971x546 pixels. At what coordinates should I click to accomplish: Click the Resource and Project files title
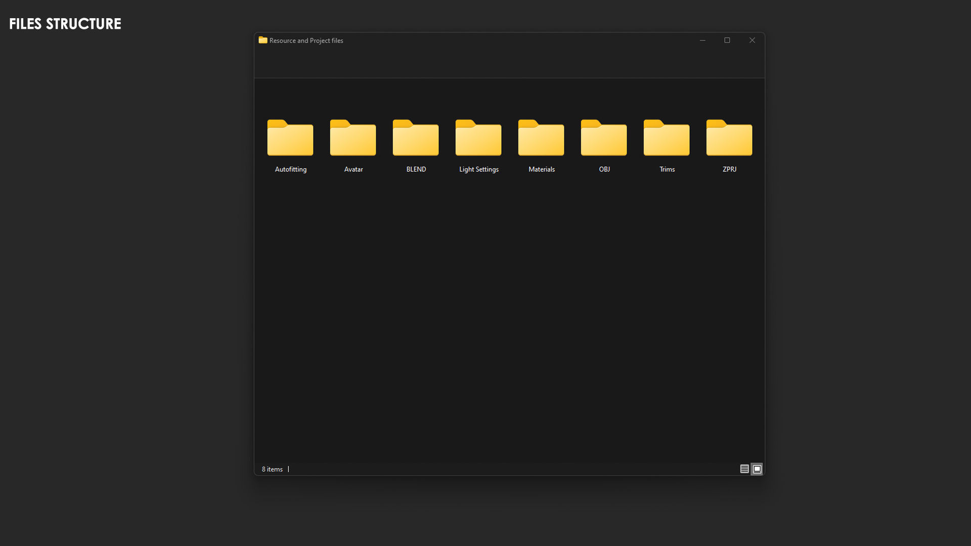pyautogui.click(x=306, y=40)
